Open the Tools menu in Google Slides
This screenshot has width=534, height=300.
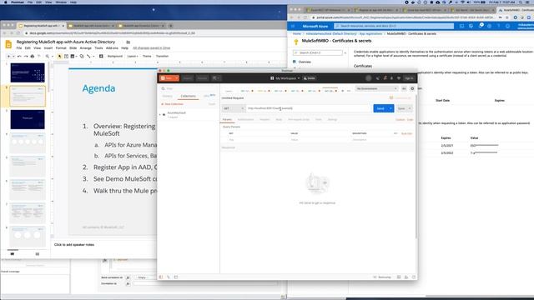(x=98, y=48)
